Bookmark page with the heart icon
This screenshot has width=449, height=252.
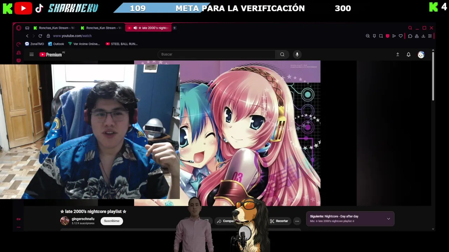click(x=401, y=36)
